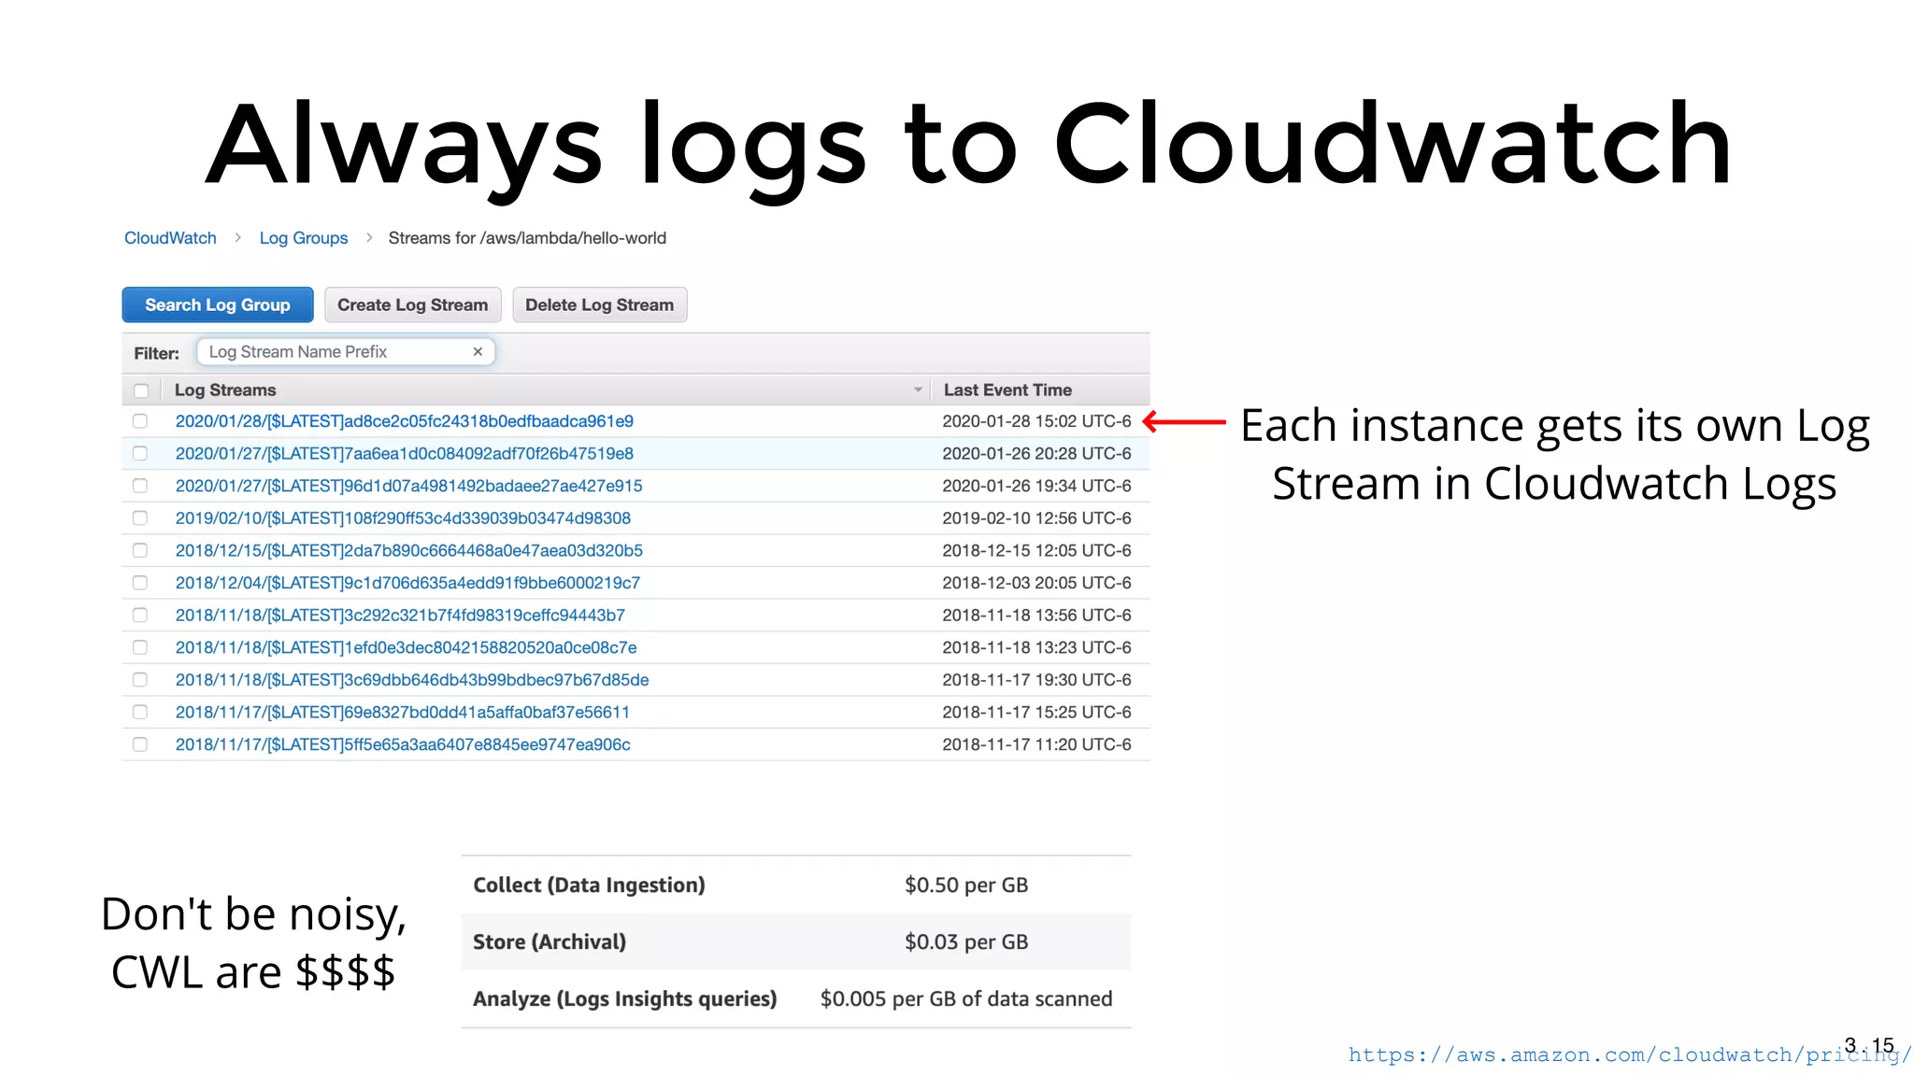
Task: Open log stream 2018/12/04 9c1d706d635a4edd91f9bbe6000219c7
Action: (x=407, y=583)
